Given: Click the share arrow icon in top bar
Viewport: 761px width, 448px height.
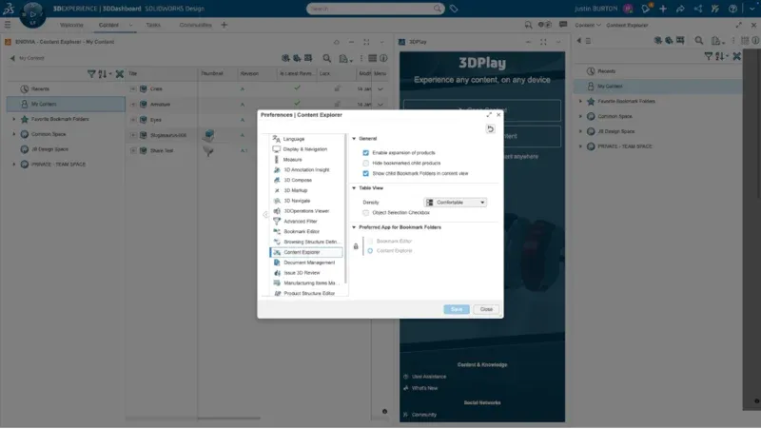Looking at the screenshot, I should 680,9.
